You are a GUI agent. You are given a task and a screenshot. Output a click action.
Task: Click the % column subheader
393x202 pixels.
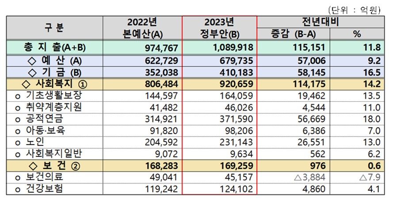357,34
